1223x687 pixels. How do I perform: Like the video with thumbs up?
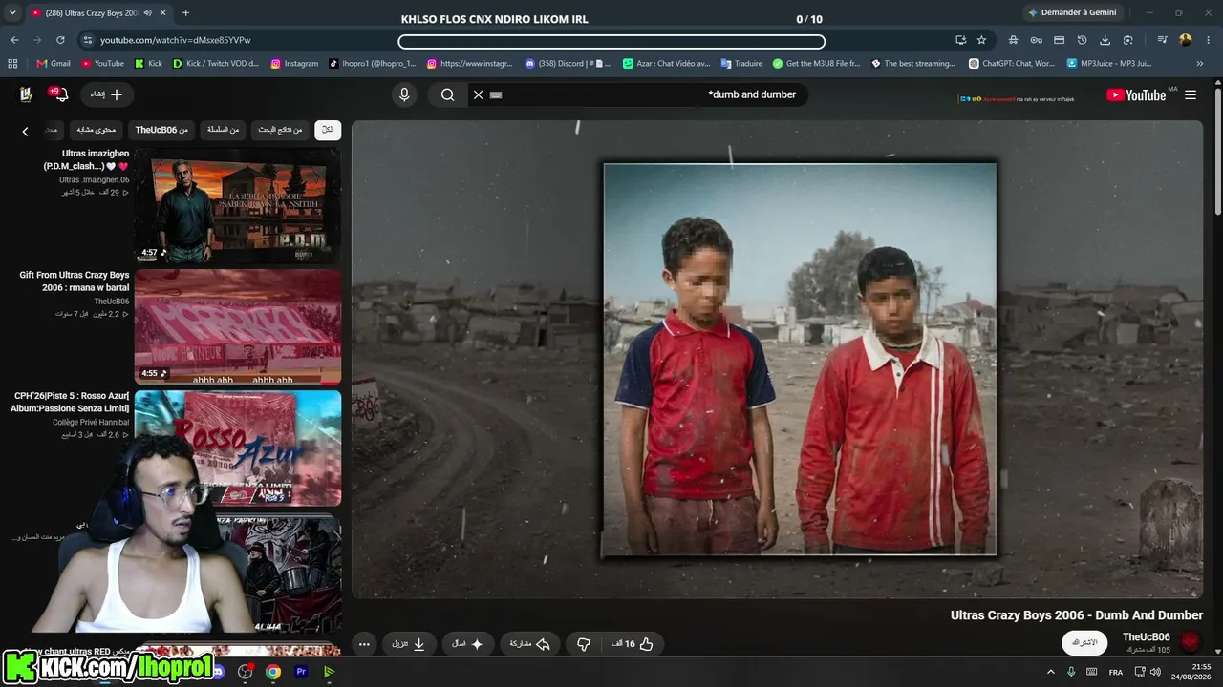[633, 644]
